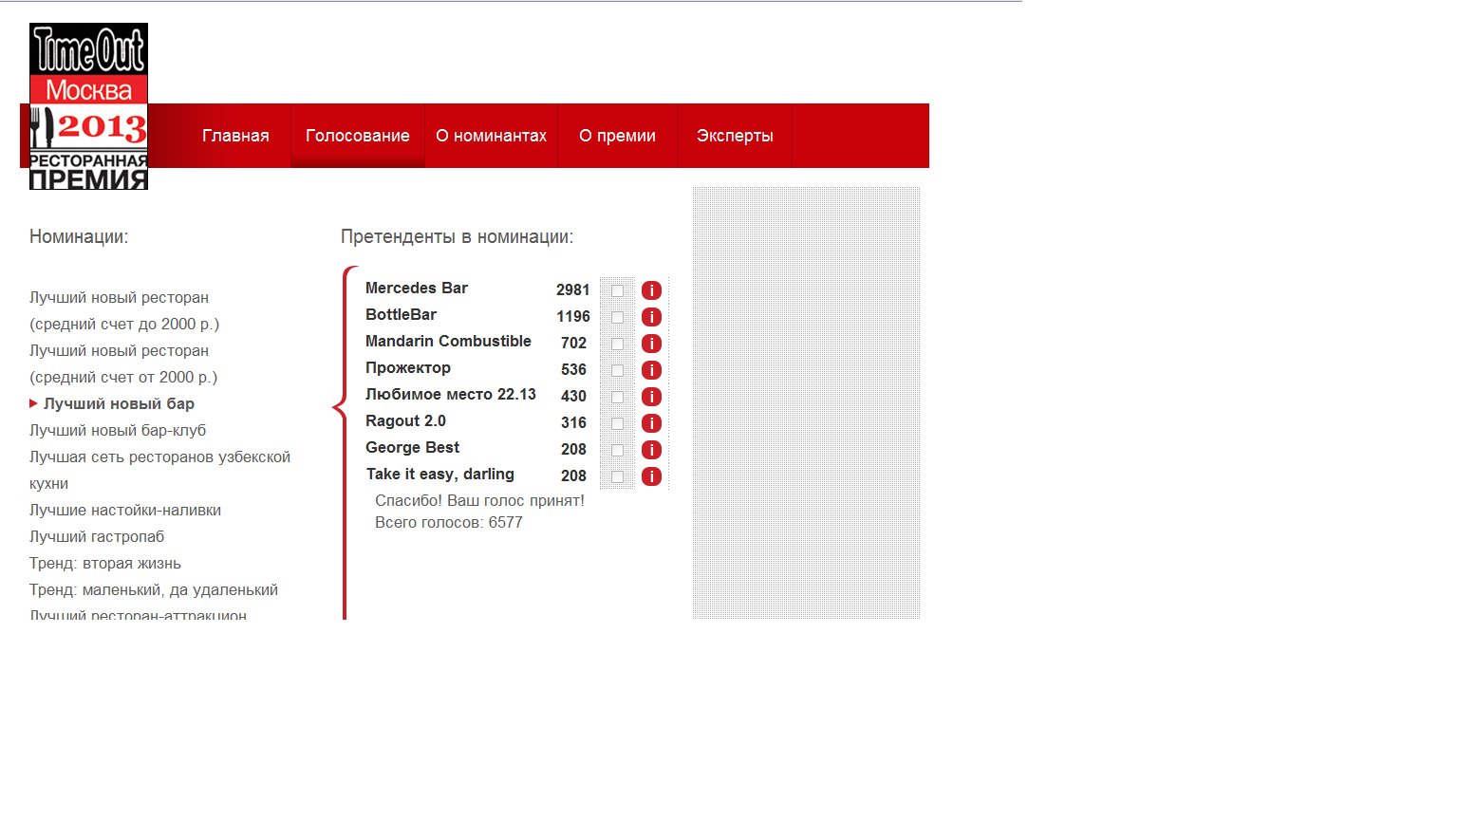The height and width of the screenshot is (820, 1458).
Task: Click the Mercedes Bar nominee name
Action: (417, 288)
